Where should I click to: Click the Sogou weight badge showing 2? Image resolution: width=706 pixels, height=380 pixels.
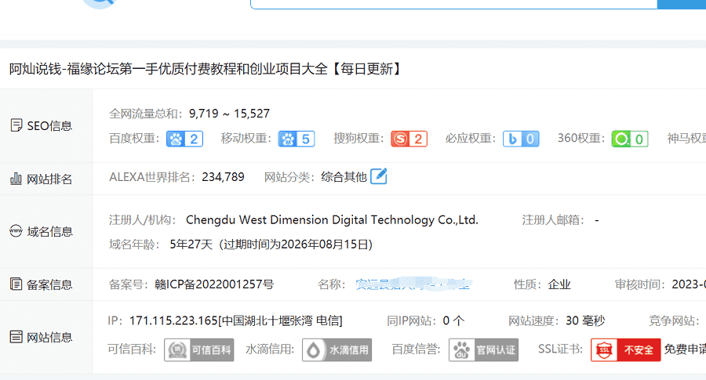(x=409, y=139)
